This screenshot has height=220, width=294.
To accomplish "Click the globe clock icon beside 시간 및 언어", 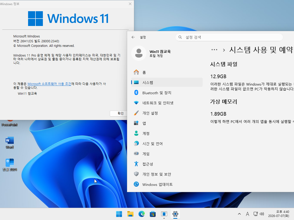I will coord(136,144).
